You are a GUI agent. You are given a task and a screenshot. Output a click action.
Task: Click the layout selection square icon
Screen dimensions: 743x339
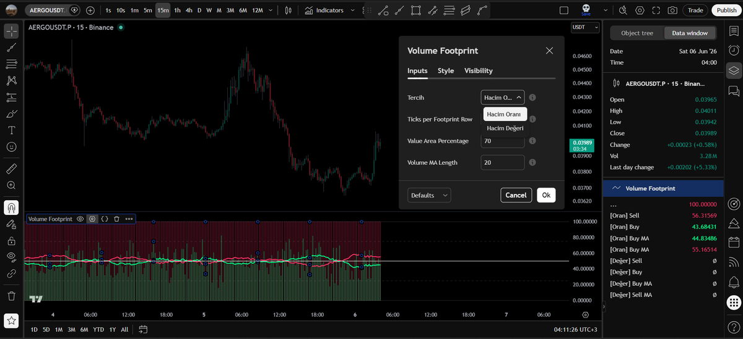coord(563,10)
